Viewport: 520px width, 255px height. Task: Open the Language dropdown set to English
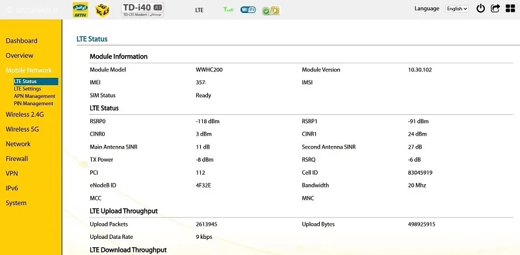tap(457, 9)
